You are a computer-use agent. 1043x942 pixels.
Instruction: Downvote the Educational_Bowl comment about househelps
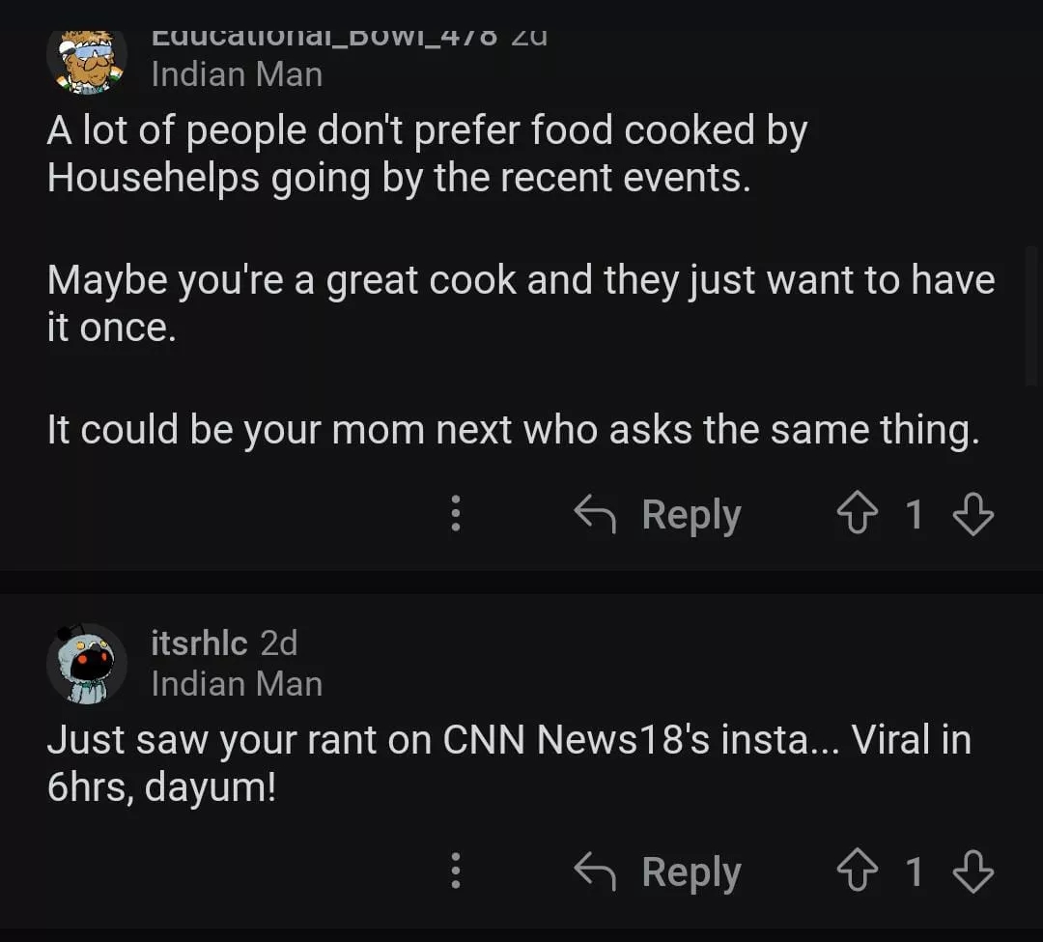point(973,514)
